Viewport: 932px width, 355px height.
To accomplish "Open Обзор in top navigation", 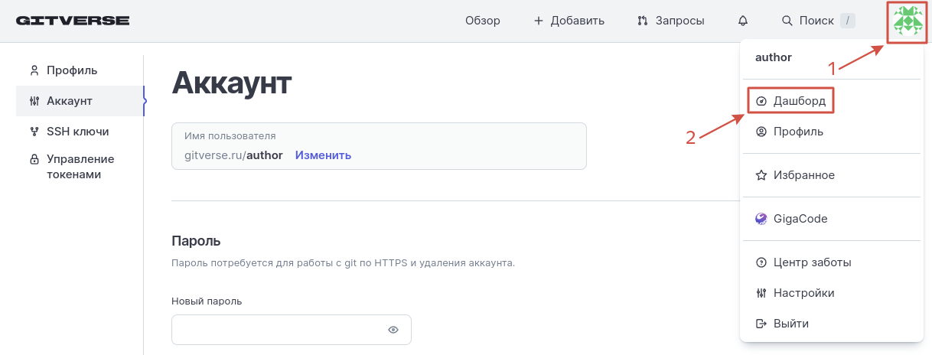I will click(x=482, y=21).
